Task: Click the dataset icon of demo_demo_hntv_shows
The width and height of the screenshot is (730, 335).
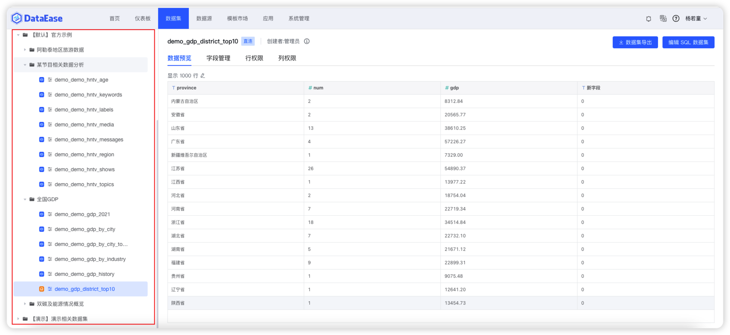Action: (42, 169)
